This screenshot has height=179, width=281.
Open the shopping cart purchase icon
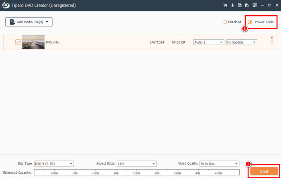pyautogui.click(x=225, y=5)
